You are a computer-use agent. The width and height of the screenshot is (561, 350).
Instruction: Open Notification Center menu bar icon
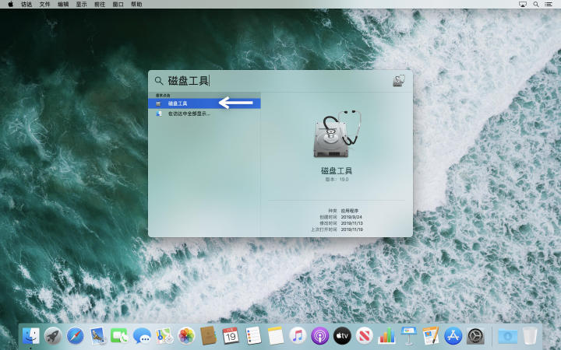coord(548,5)
